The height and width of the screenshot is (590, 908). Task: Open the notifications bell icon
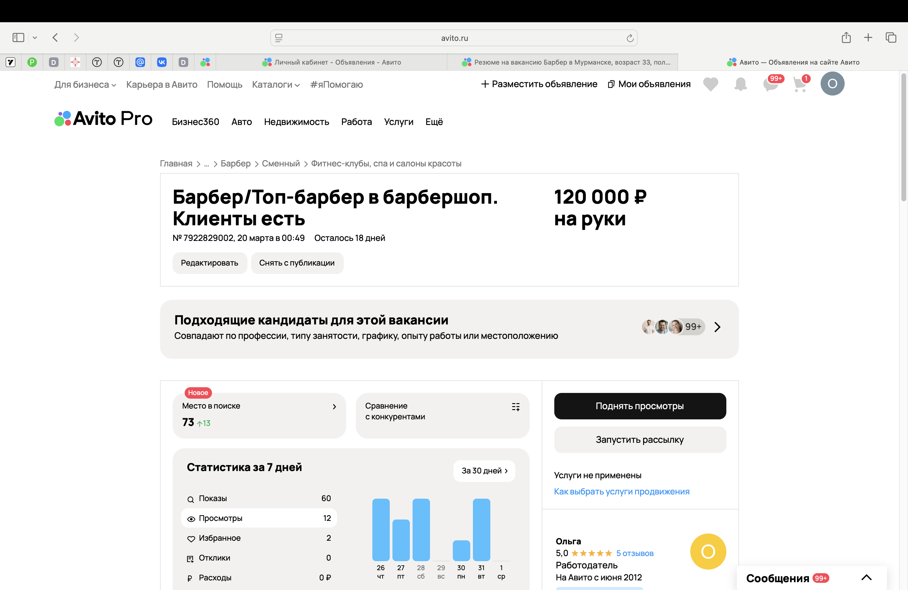(x=740, y=84)
